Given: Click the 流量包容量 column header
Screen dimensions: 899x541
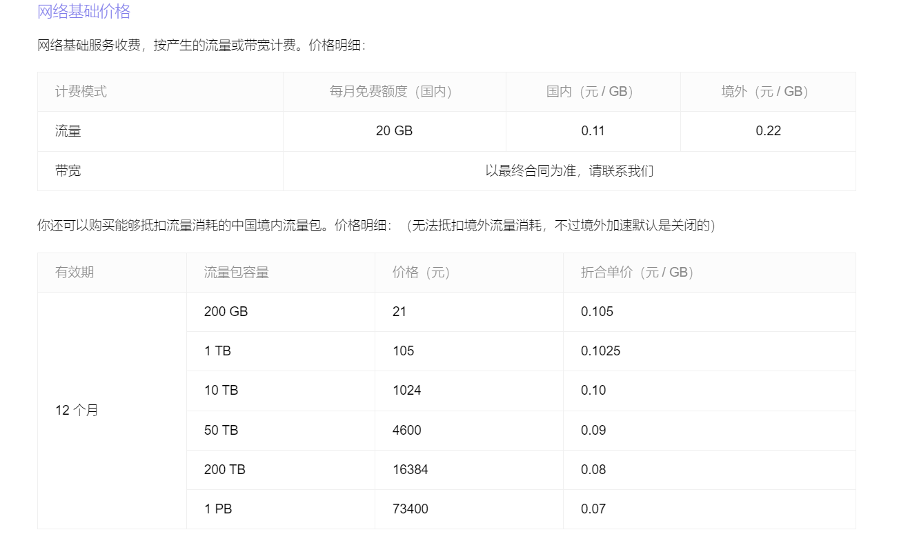Looking at the screenshot, I should 237,273.
